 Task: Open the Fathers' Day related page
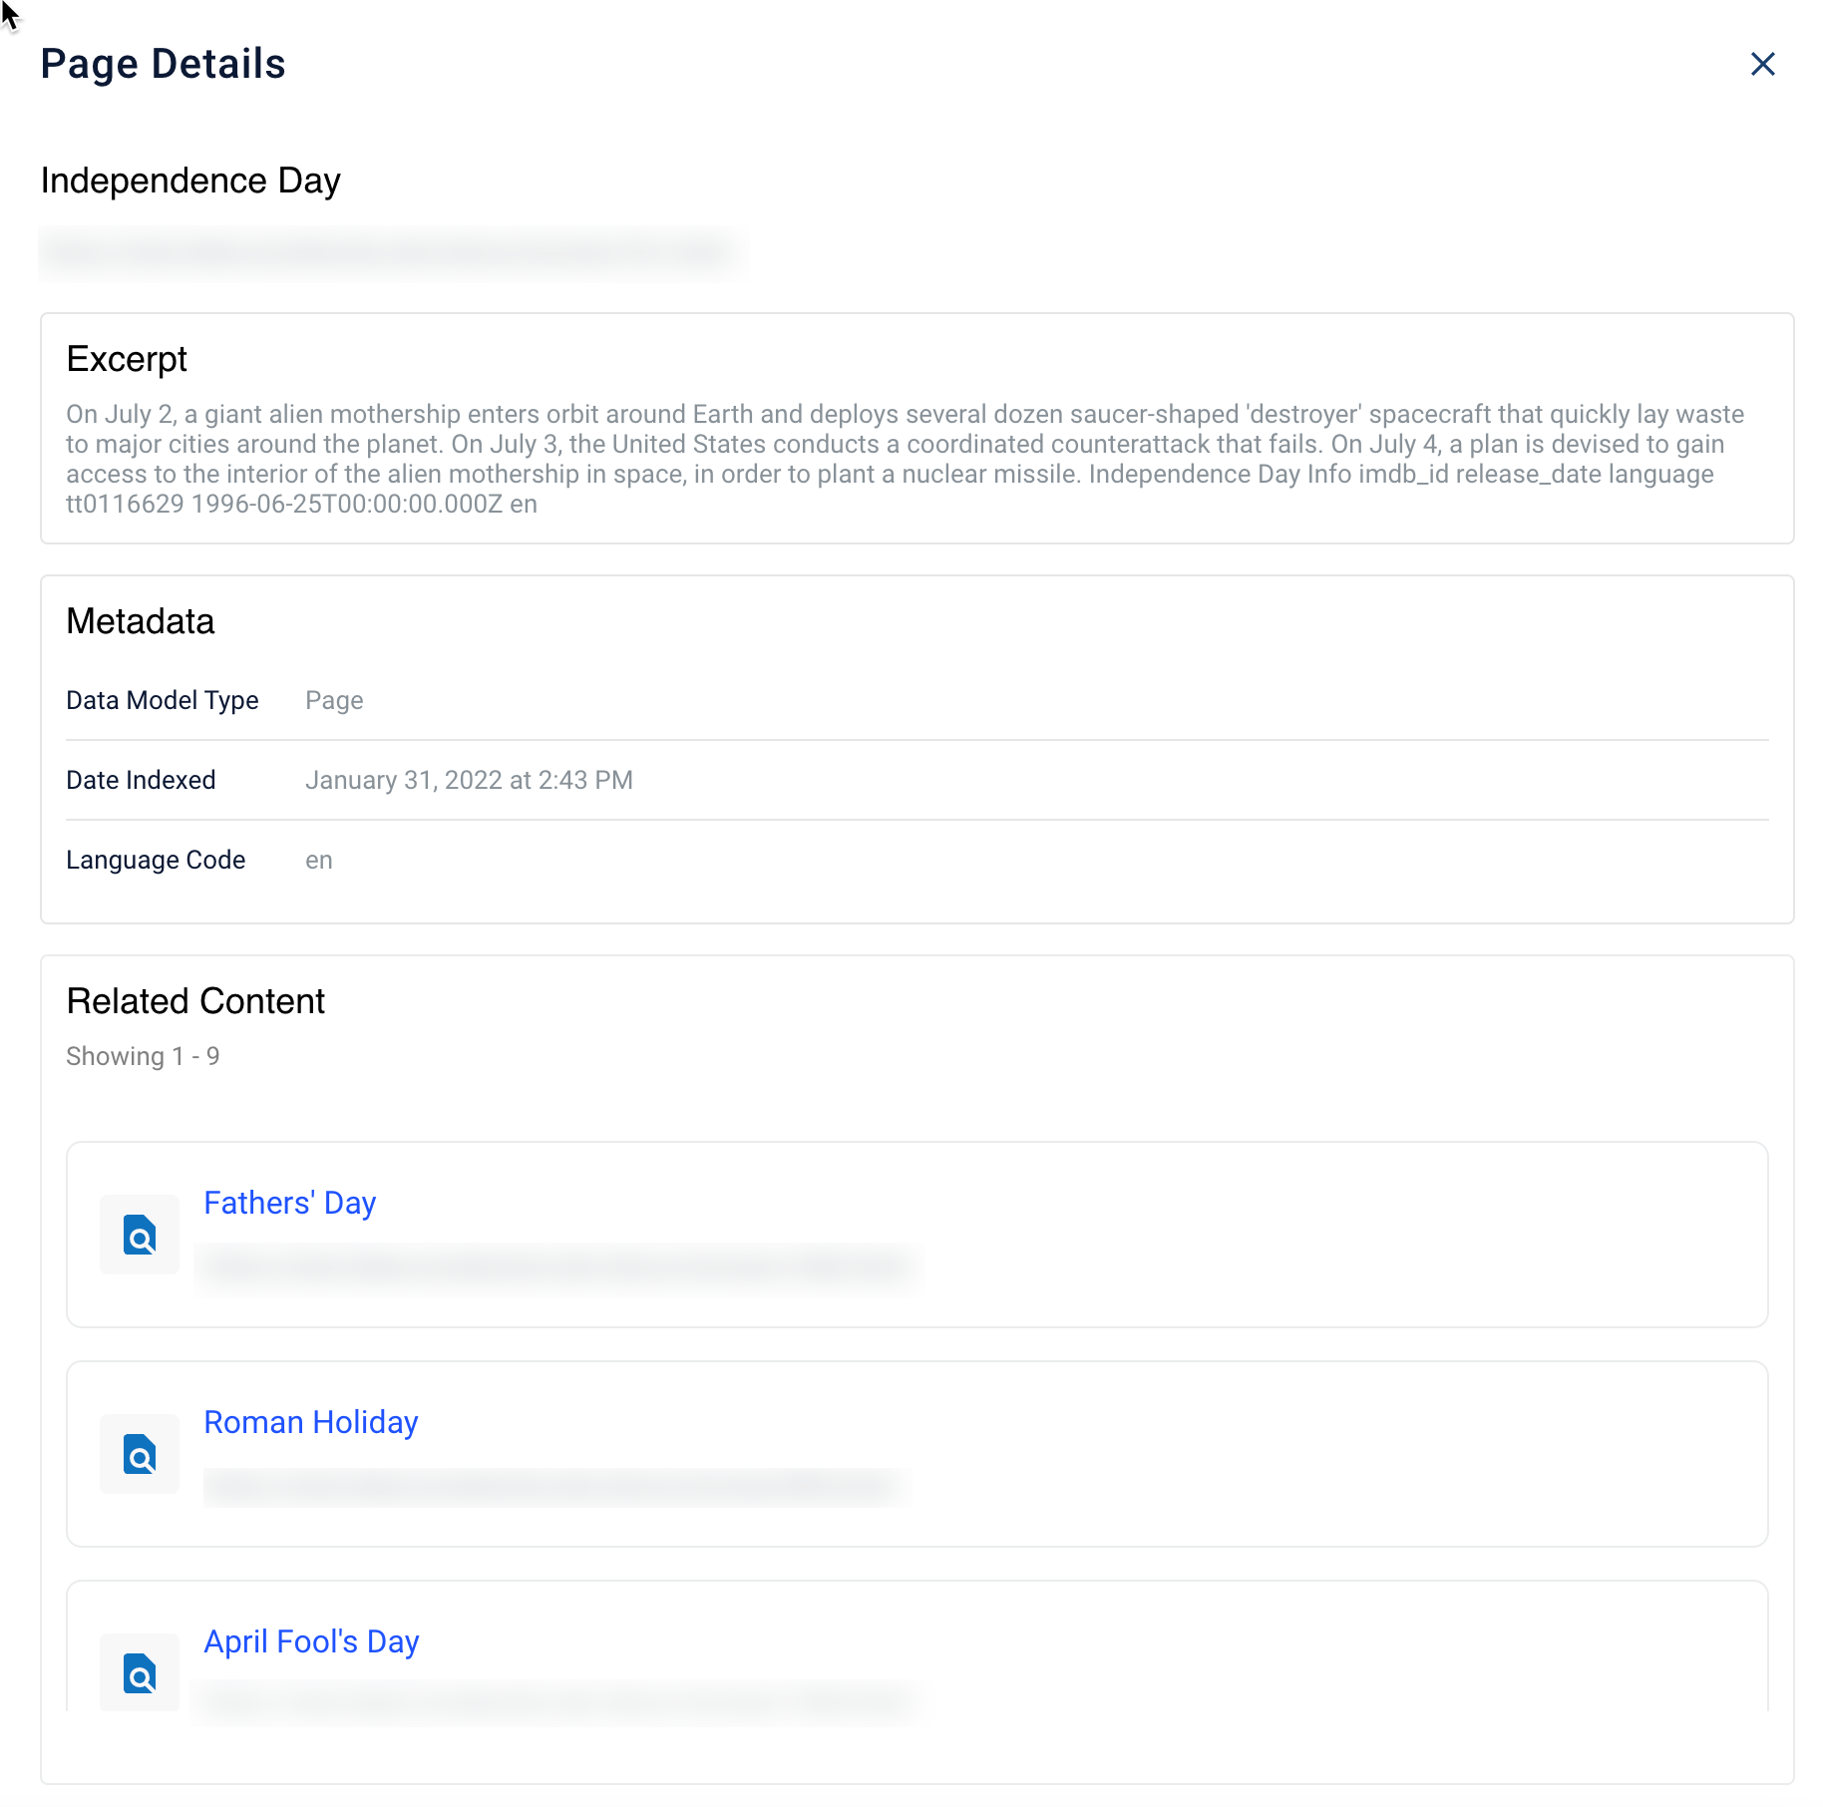pyautogui.click(x=289, y=1203)
